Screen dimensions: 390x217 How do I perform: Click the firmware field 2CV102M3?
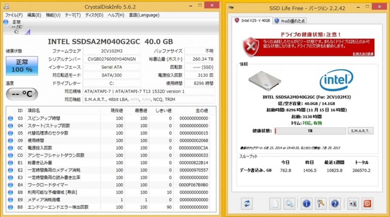coord(112,51)
